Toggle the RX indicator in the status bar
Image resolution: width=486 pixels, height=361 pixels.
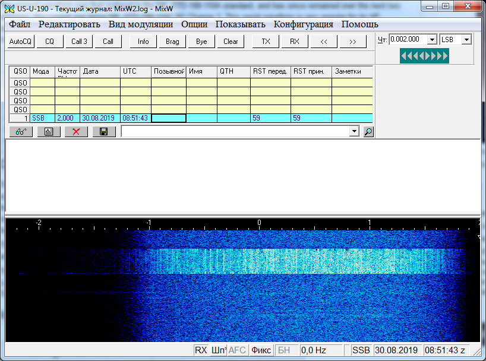[x=201, y=350]
